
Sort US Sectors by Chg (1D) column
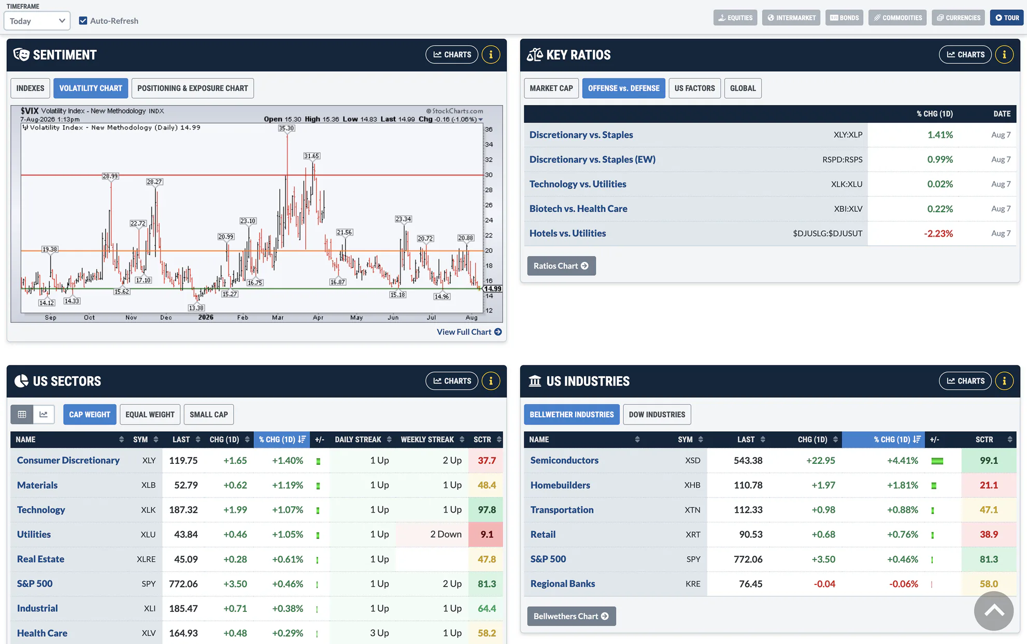coord(229,440)
